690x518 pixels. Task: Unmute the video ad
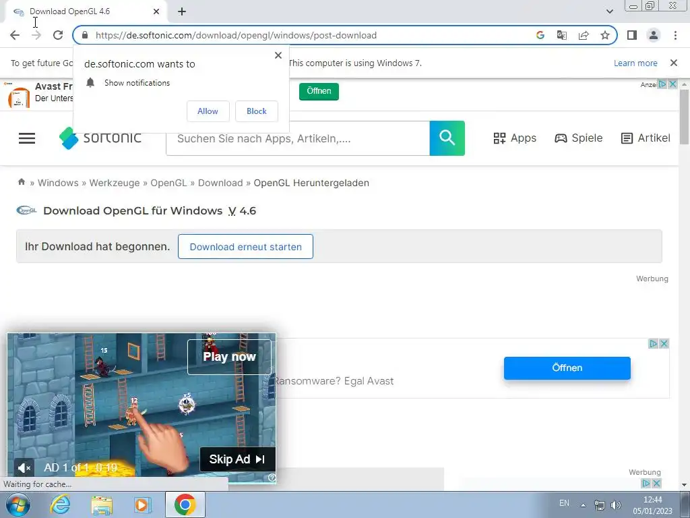tap(24, 468)
